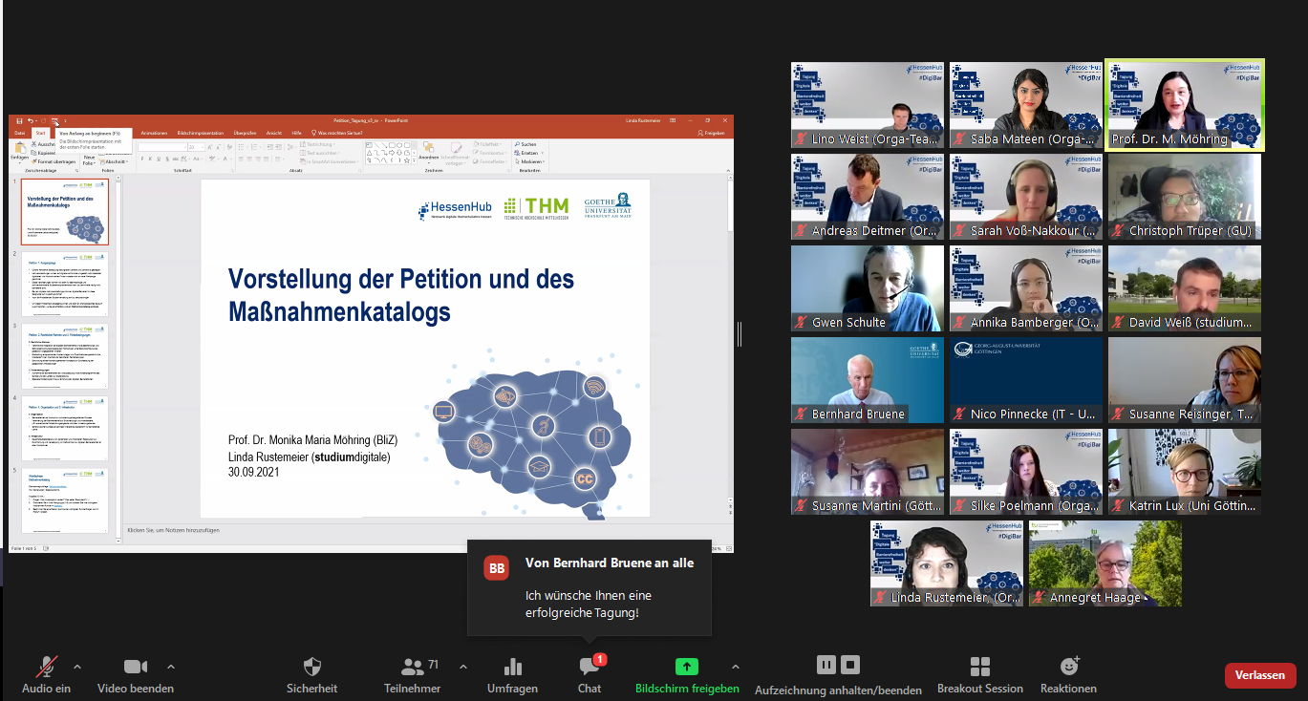Stop the recording with the stop icon

pyautogui.click(x=850, y=665)
